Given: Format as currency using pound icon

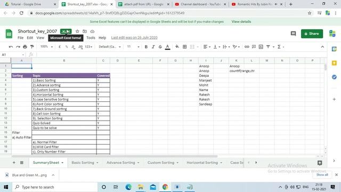Looking at the screenshot, I should pyautogui.click(x=60, y=47).
